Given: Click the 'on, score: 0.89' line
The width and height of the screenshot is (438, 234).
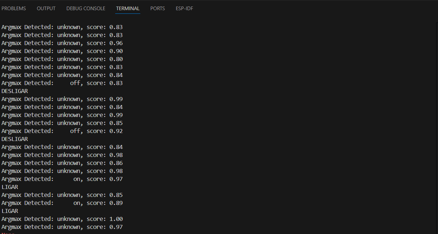Looking at the screenshot, I should point(62,203).
